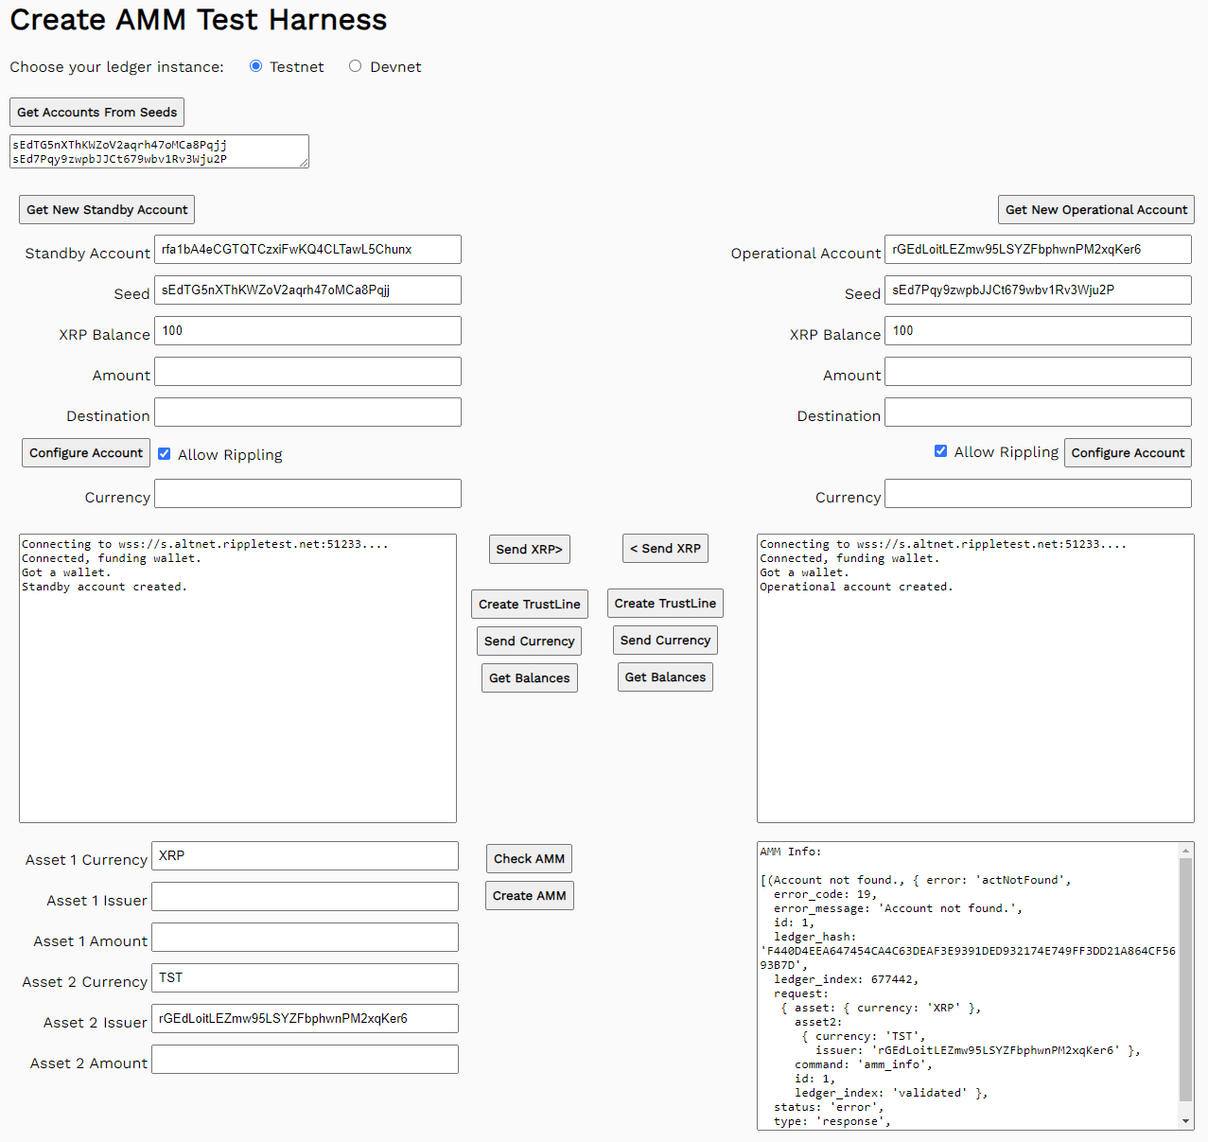The image size is (1208, 1142).
Task: Click Standby side Create TrustLine button
Action: point(529,605)
